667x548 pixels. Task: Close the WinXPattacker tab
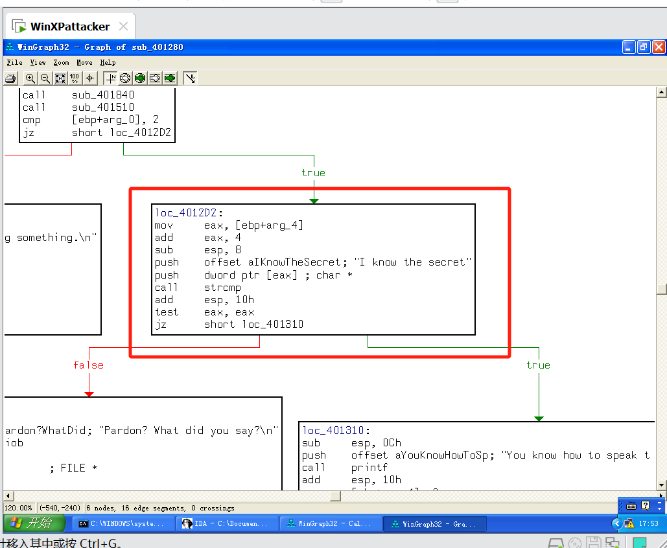tap(123, 27)
